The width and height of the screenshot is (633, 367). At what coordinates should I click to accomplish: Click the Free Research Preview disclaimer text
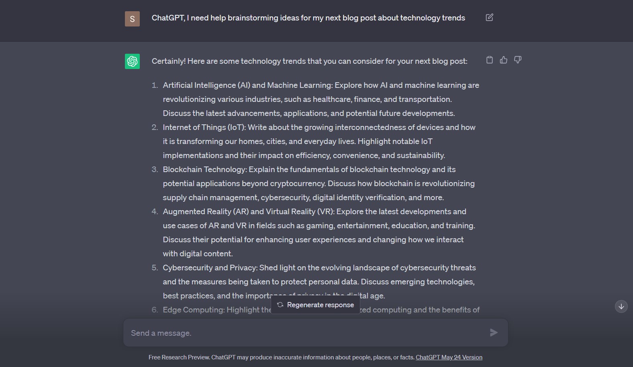coord(281,357)
